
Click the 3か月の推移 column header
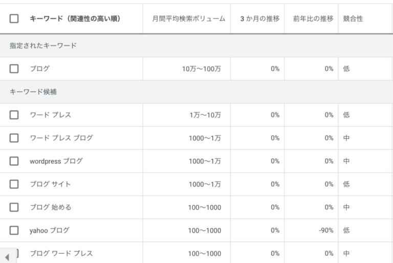(260, 18)
